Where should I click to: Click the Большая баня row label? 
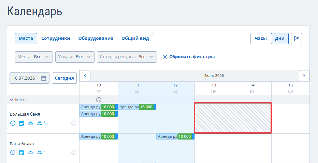coord(25,114)
